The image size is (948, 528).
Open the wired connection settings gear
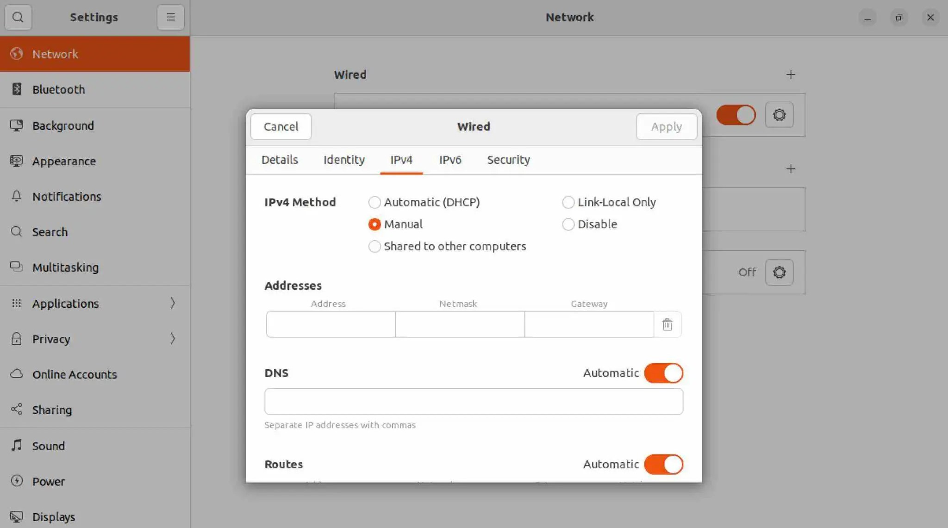pyautogui.click(x=779, y=115)
